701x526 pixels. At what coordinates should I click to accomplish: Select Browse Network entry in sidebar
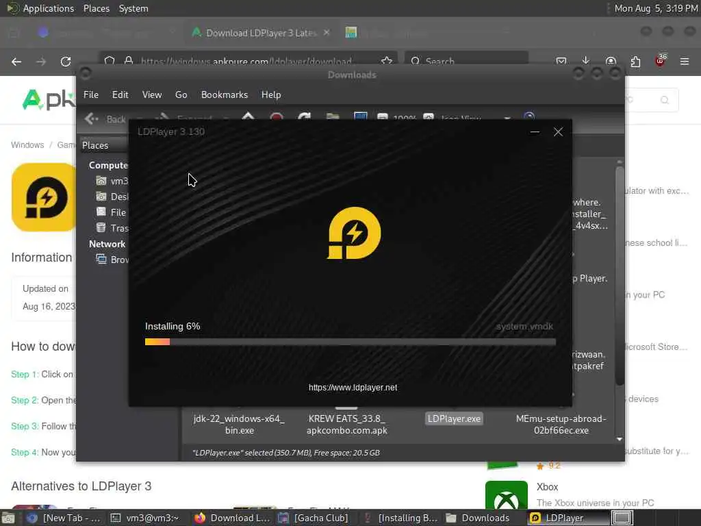click(x=112, y=260)
